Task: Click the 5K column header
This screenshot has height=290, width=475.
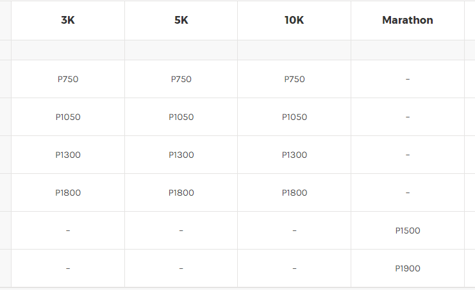Action: [x=181, y=20]
